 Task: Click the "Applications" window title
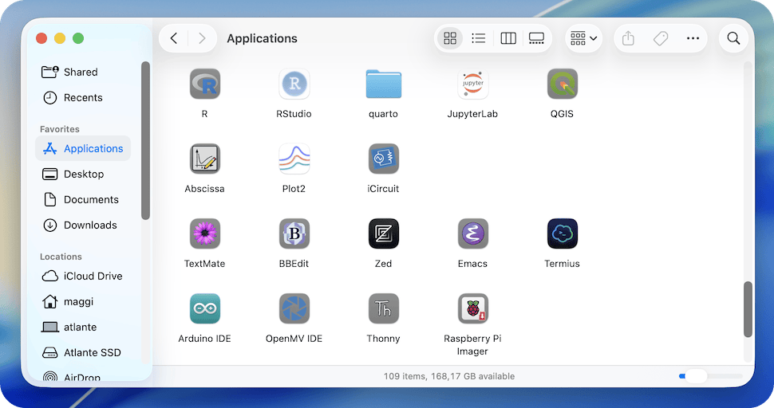(262, 38)
